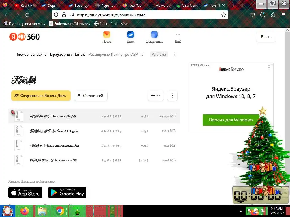Click the Santa Start button on taskbar

pyautogui.click(x=7, y=211)
